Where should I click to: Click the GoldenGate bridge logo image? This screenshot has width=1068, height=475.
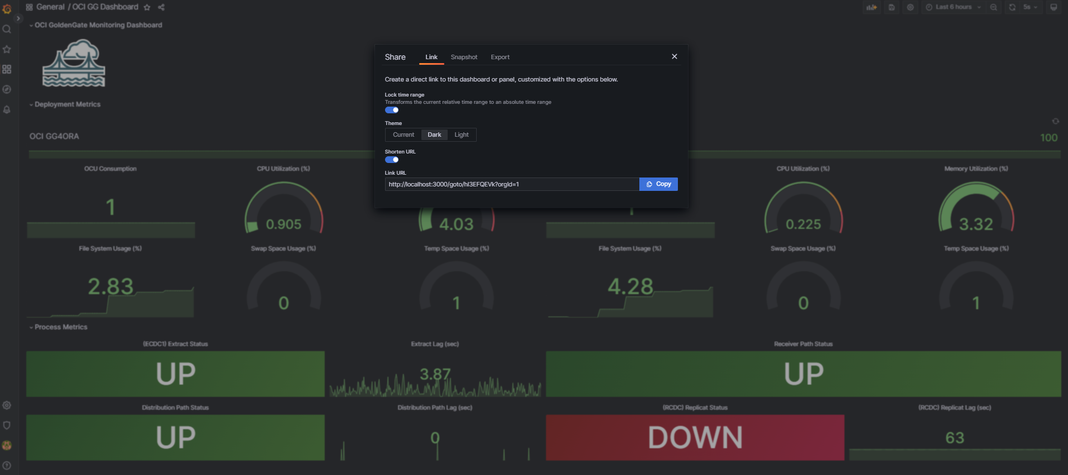coord(74,63)
